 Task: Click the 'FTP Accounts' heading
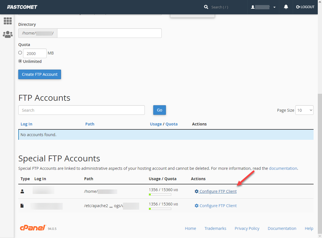point(44,98)
